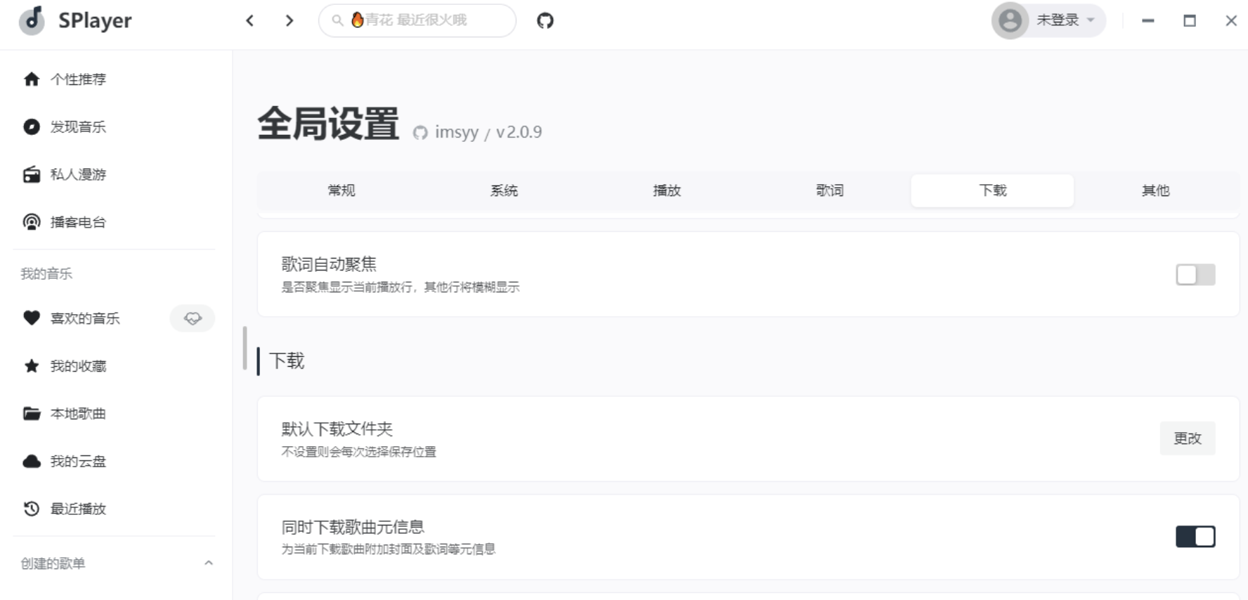Click the home icon for 个性推荐

coord(32,79)
